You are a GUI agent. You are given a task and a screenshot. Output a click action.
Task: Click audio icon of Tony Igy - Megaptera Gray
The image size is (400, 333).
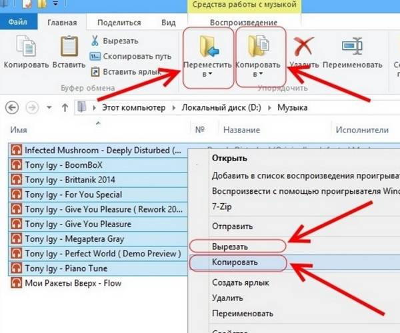(x=16, y=238)
